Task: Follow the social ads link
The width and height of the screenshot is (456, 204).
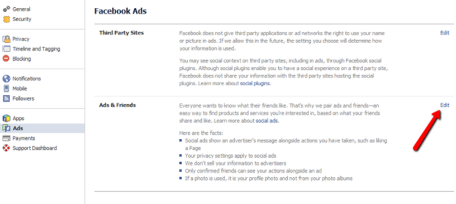Action: tap(267, 120)
